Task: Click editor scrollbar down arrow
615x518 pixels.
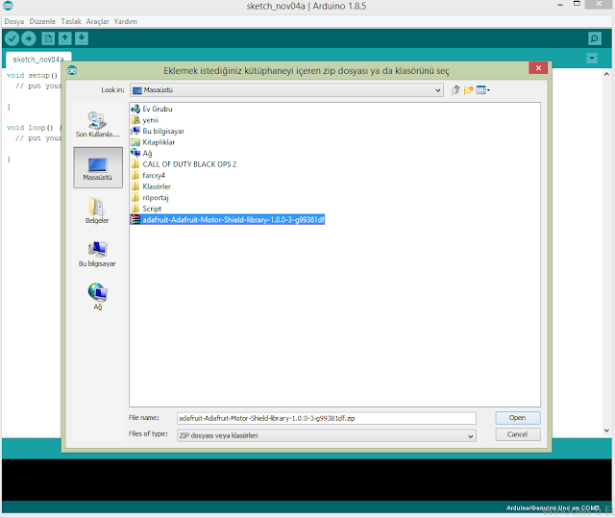Action: coord(606,431)
